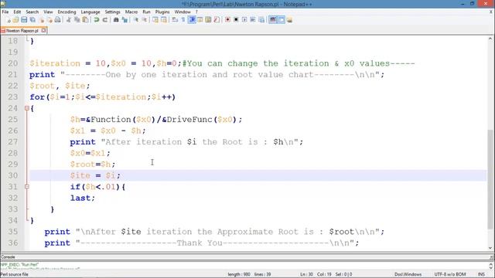Click scrollbar down arrow in editor
Viewport: 495px width, 278px height.
pyautogui.click(x=490, y=248)
